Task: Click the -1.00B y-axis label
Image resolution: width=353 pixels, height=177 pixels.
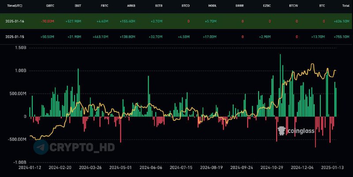Action: [19, 162]
